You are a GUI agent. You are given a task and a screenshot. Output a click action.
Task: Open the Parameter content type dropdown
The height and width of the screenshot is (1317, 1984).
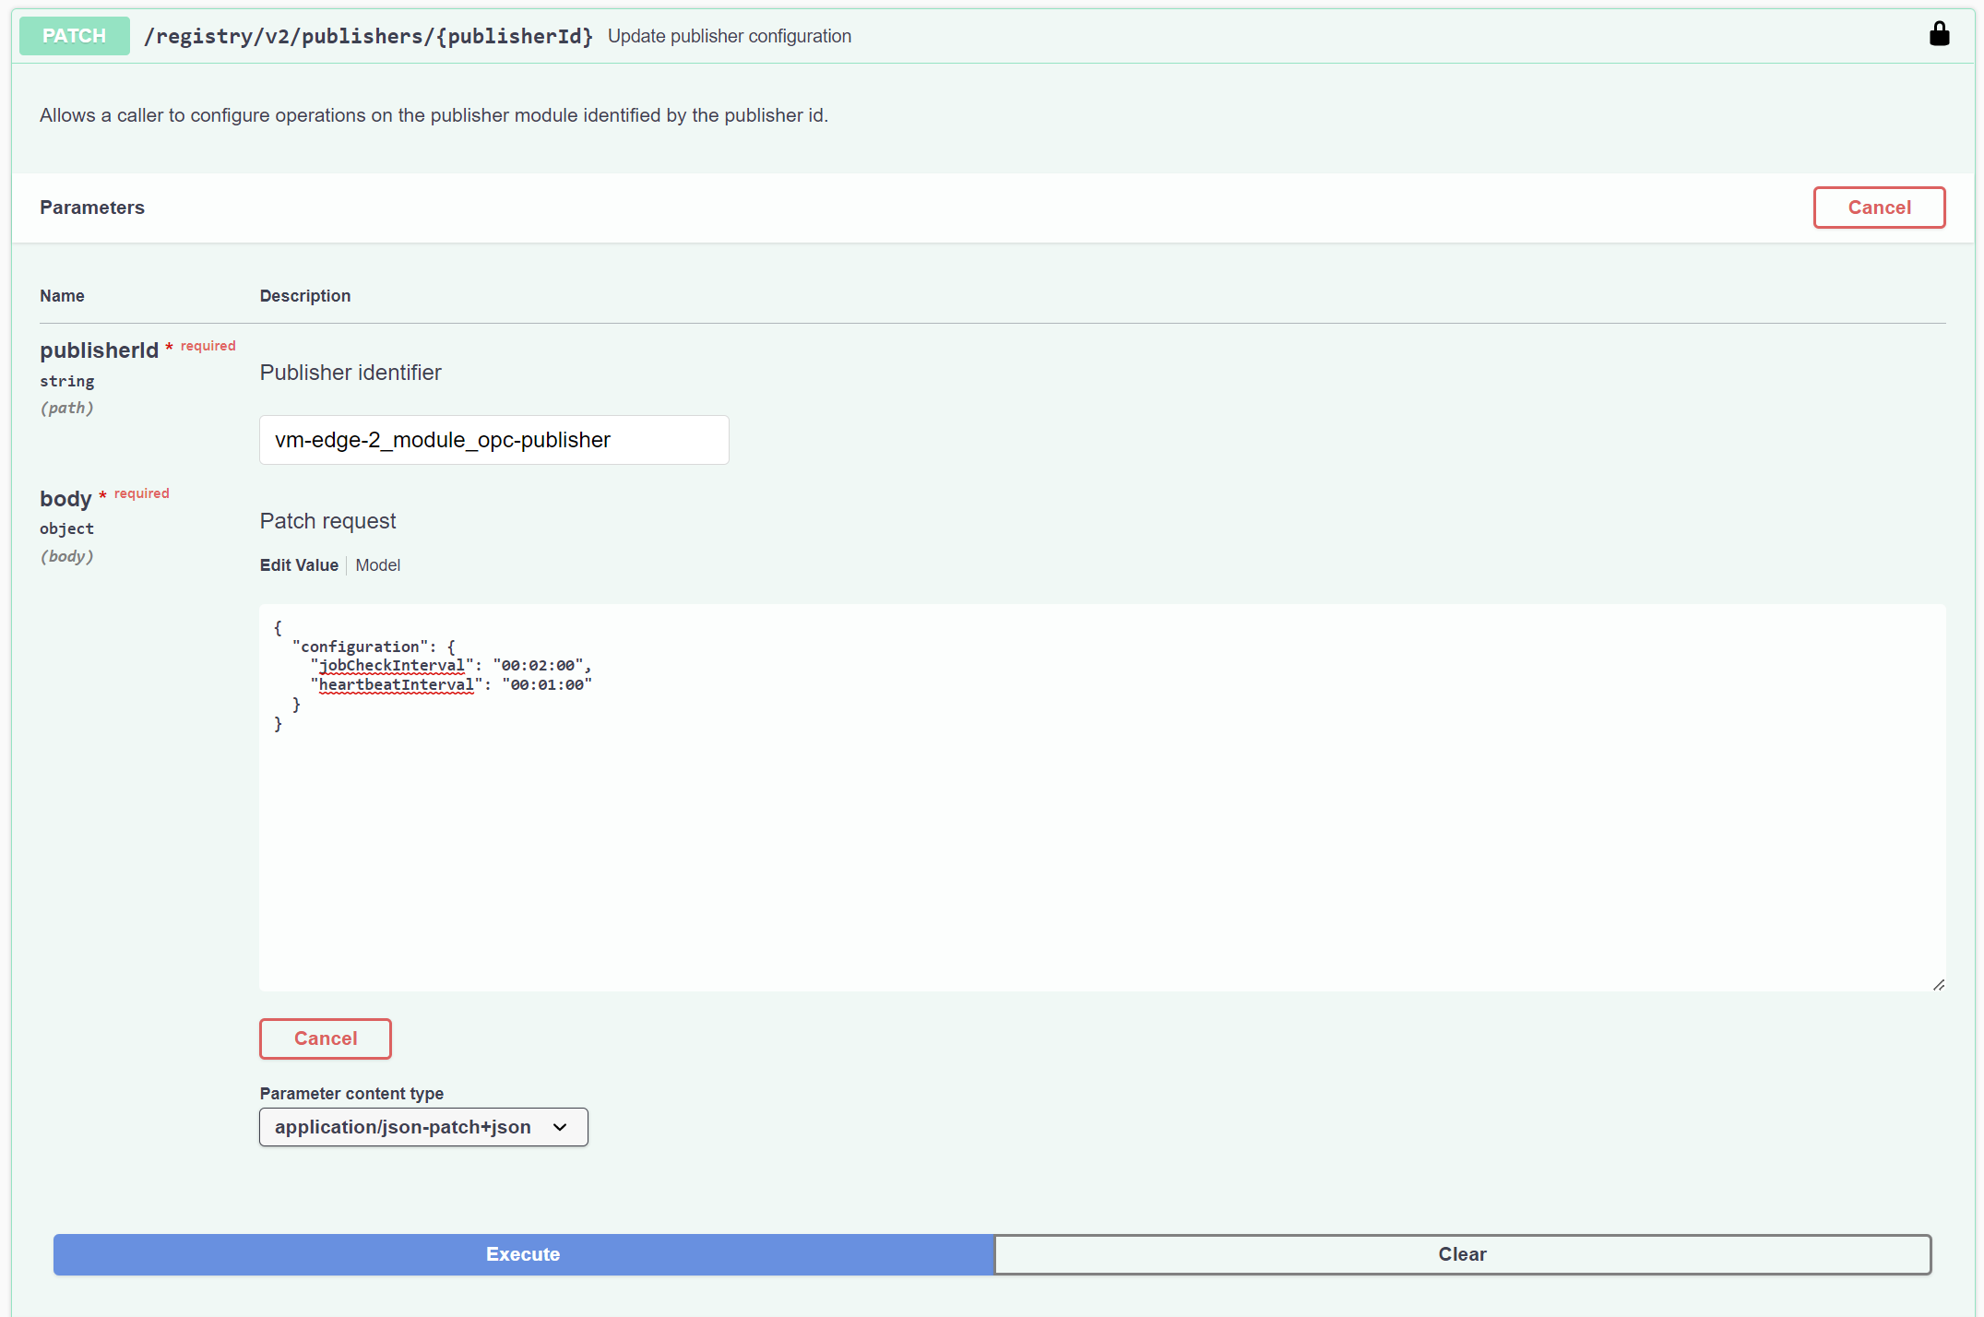[423, 1126]
